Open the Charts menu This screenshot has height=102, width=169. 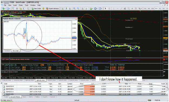(x=21, y=5)
